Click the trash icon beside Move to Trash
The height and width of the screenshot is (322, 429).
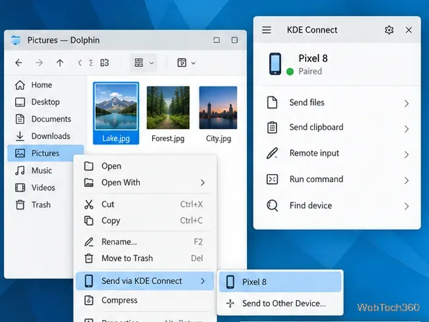pyautogui.click(x=89, y=258)
